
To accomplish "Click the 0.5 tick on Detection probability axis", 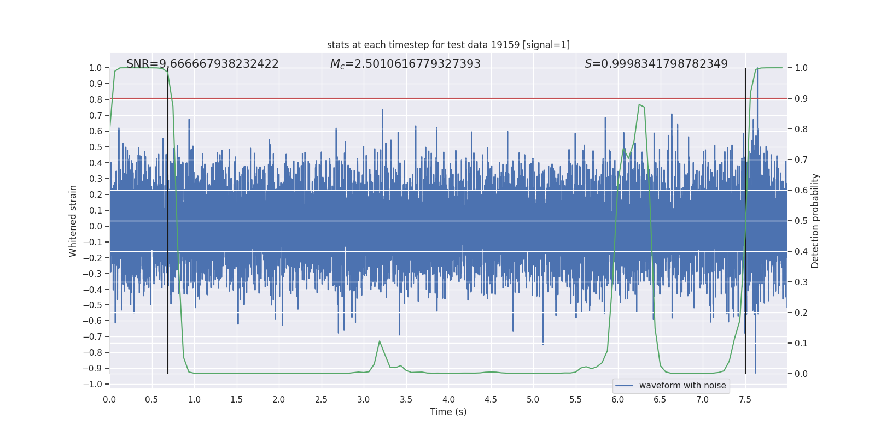I will 801,221.
